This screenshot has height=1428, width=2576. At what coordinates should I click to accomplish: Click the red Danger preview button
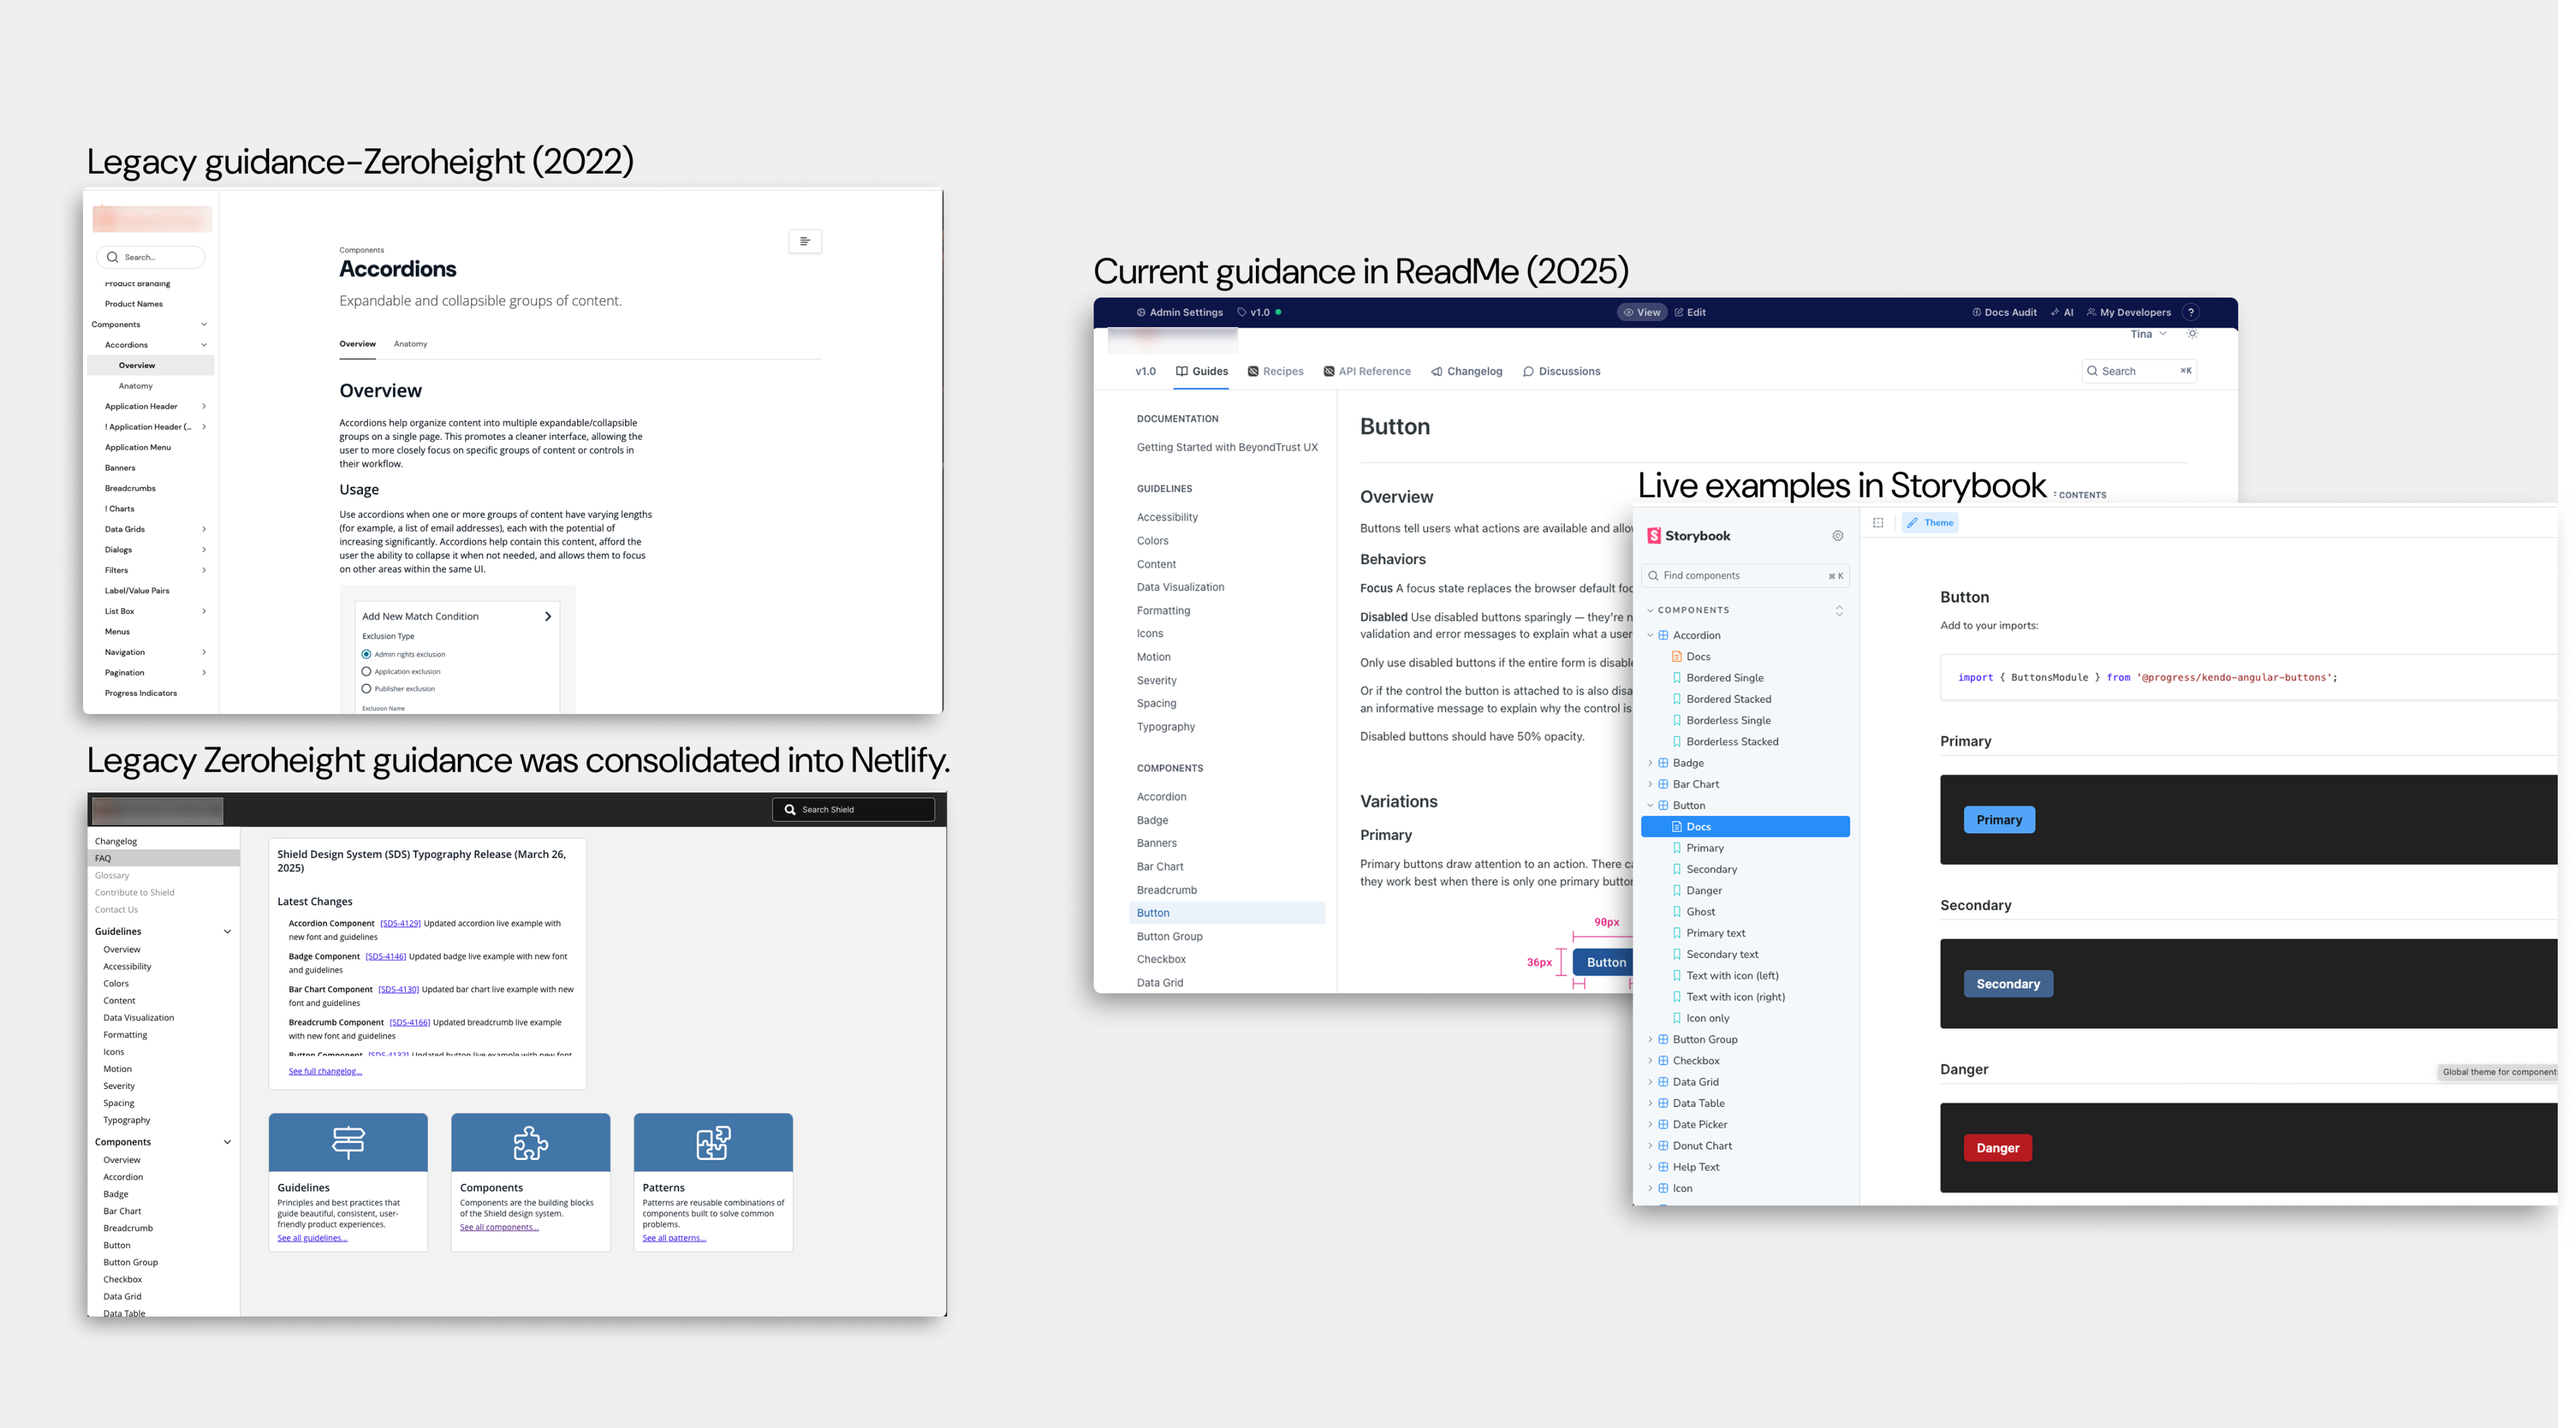tap(1997, 1148)
